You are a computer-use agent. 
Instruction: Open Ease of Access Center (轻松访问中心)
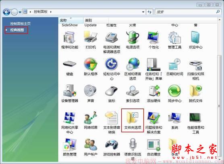[x=112, y=69]
